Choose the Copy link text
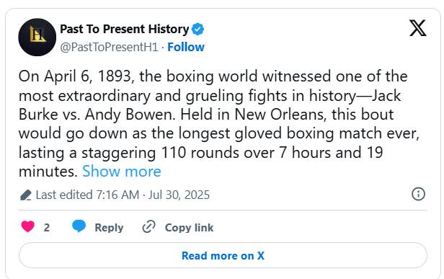This screenshot has width=444, height=279. pos(189,228)
